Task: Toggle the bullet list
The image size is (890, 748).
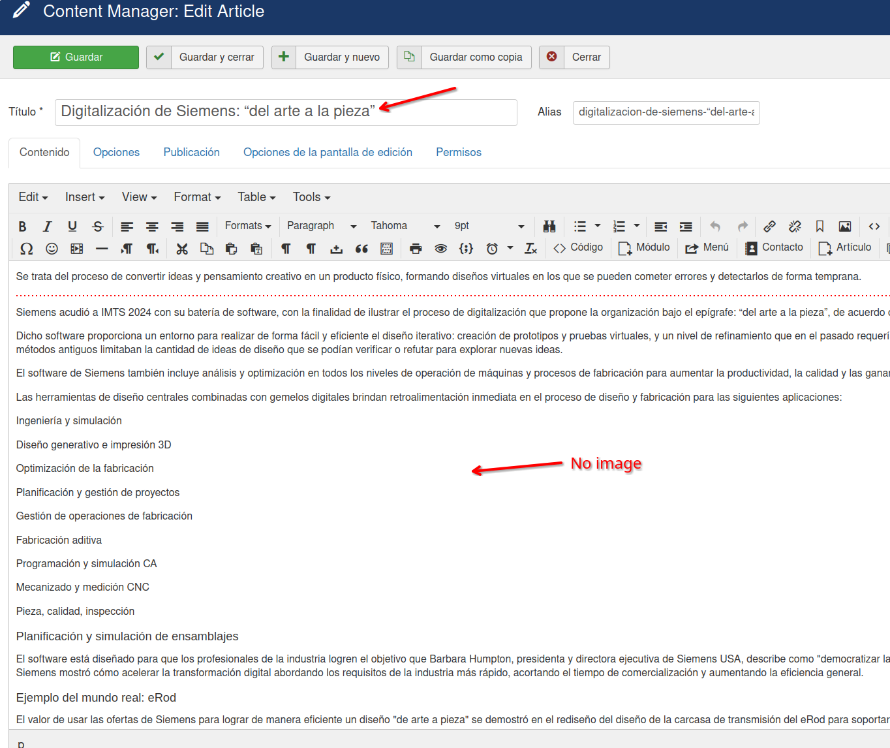Action: (579, 226)
